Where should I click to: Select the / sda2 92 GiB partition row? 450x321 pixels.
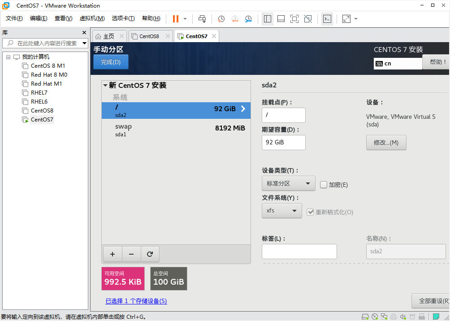(x=176, y=111)
